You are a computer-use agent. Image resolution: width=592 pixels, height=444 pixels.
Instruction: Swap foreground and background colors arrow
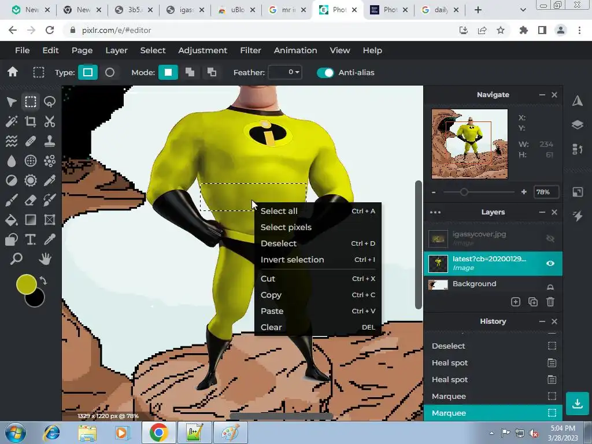click(43, 281)
